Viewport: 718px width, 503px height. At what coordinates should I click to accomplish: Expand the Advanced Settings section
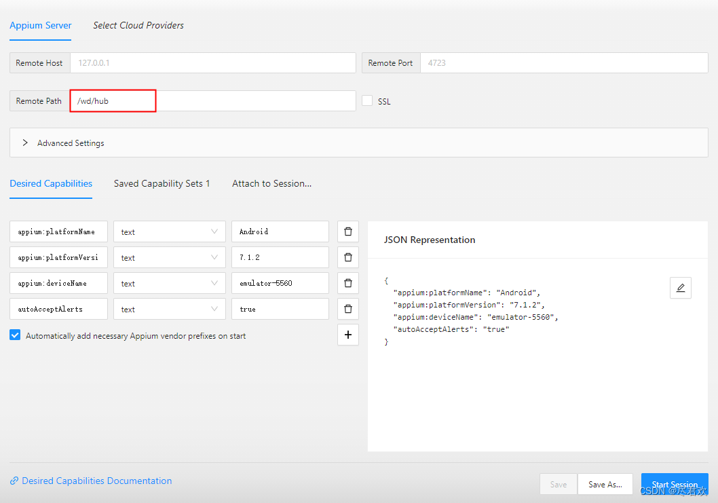[x=359, y=143]
